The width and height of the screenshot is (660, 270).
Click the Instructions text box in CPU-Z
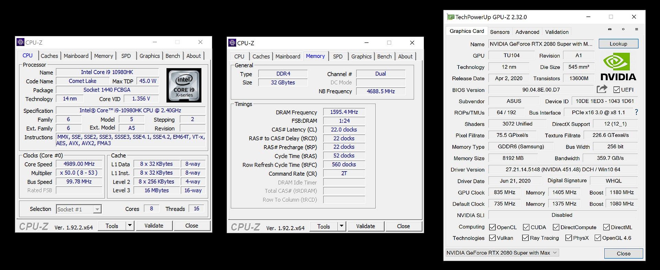click(131, 140)
